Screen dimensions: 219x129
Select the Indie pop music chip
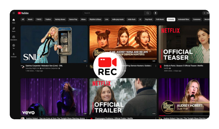click(x=118, y=19)
